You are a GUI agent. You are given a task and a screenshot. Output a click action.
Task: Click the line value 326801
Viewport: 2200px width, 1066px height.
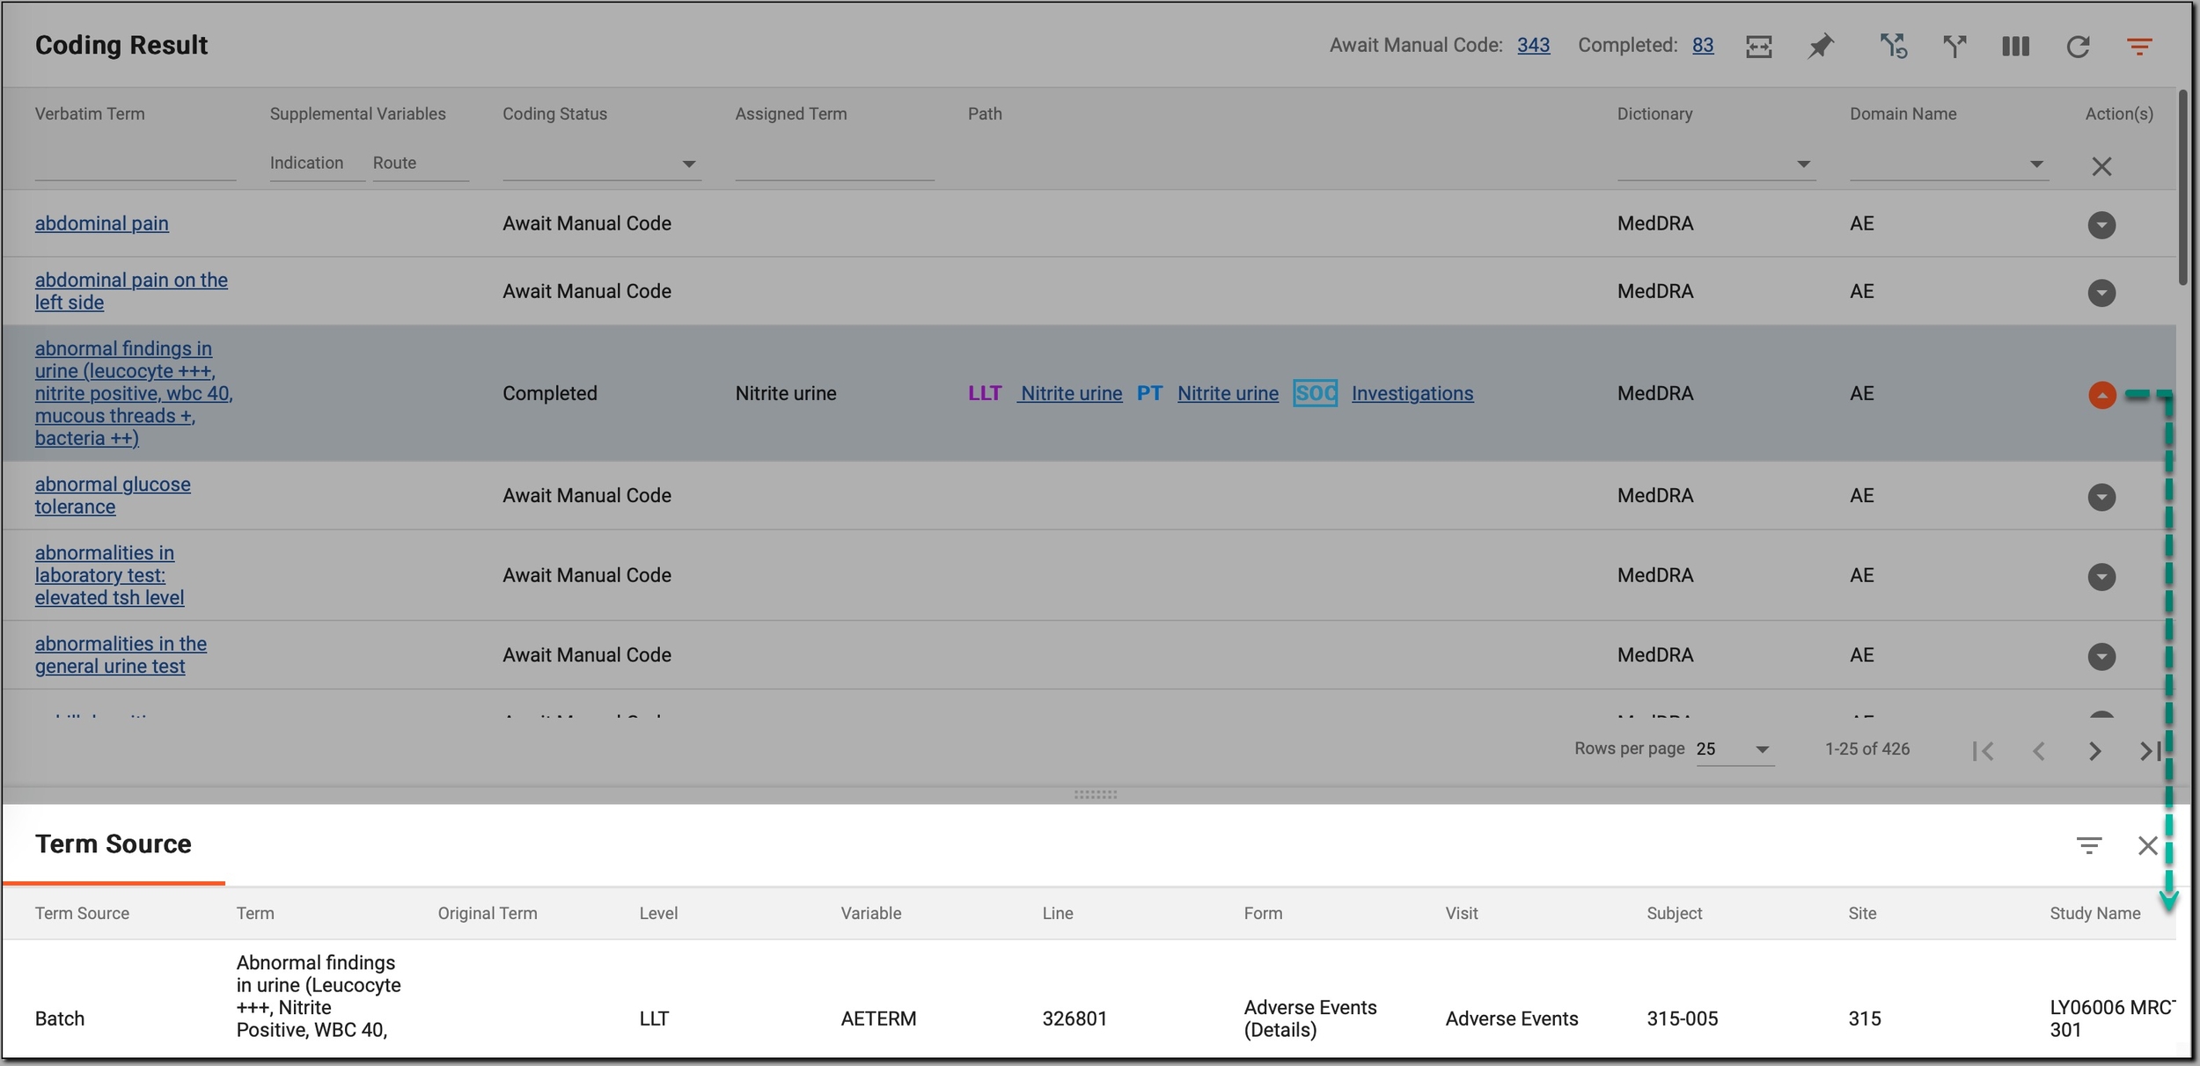point(1074,1019)
